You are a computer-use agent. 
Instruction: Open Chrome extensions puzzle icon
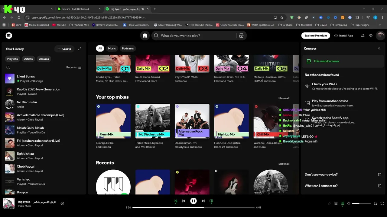[357, 17]
